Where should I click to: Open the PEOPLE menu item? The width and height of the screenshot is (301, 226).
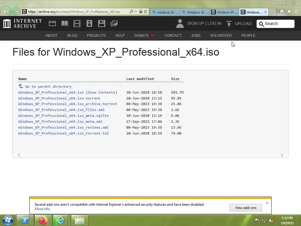coord(248,36)
